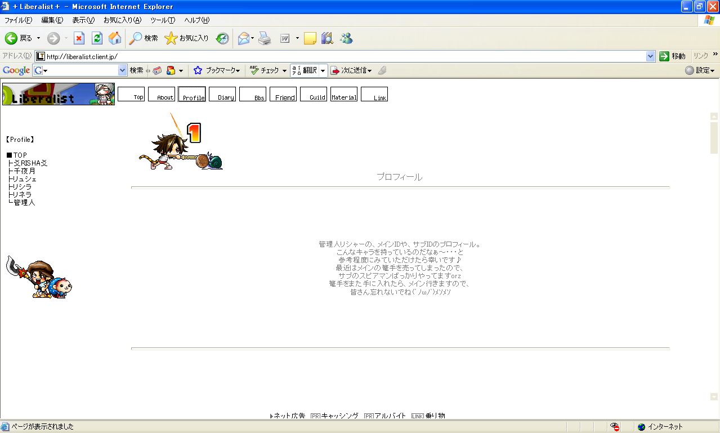Click the yellow note discussion icon
The height and width of the screenshot is (433, 720).
(310, 38)
